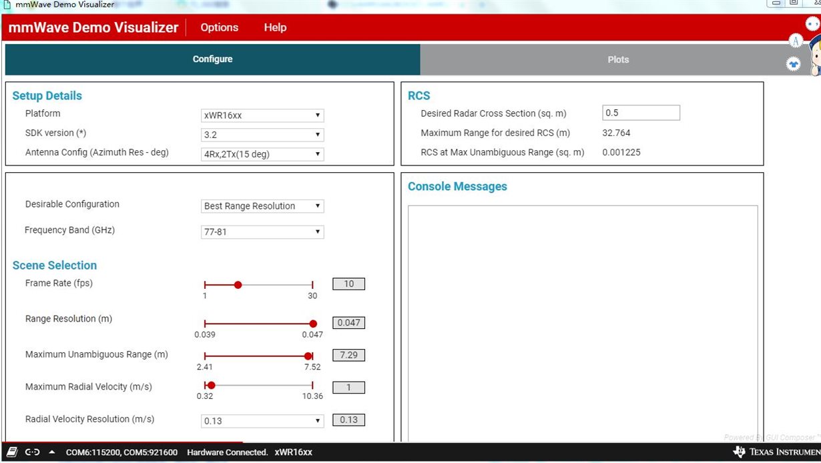
Task: Click the floating blue t-shirt skin icon
Action: [x=794, y=64]
